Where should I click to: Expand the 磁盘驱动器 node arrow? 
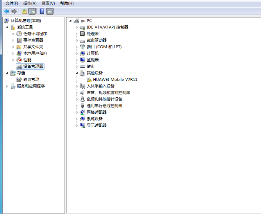(x=77, y=41)
